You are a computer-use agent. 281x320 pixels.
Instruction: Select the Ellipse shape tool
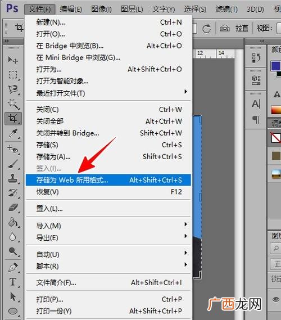pyautogui.click(x=13, y=311)
